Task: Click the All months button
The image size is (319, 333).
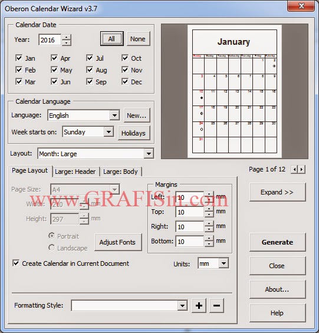Action: tap(112, 39)
